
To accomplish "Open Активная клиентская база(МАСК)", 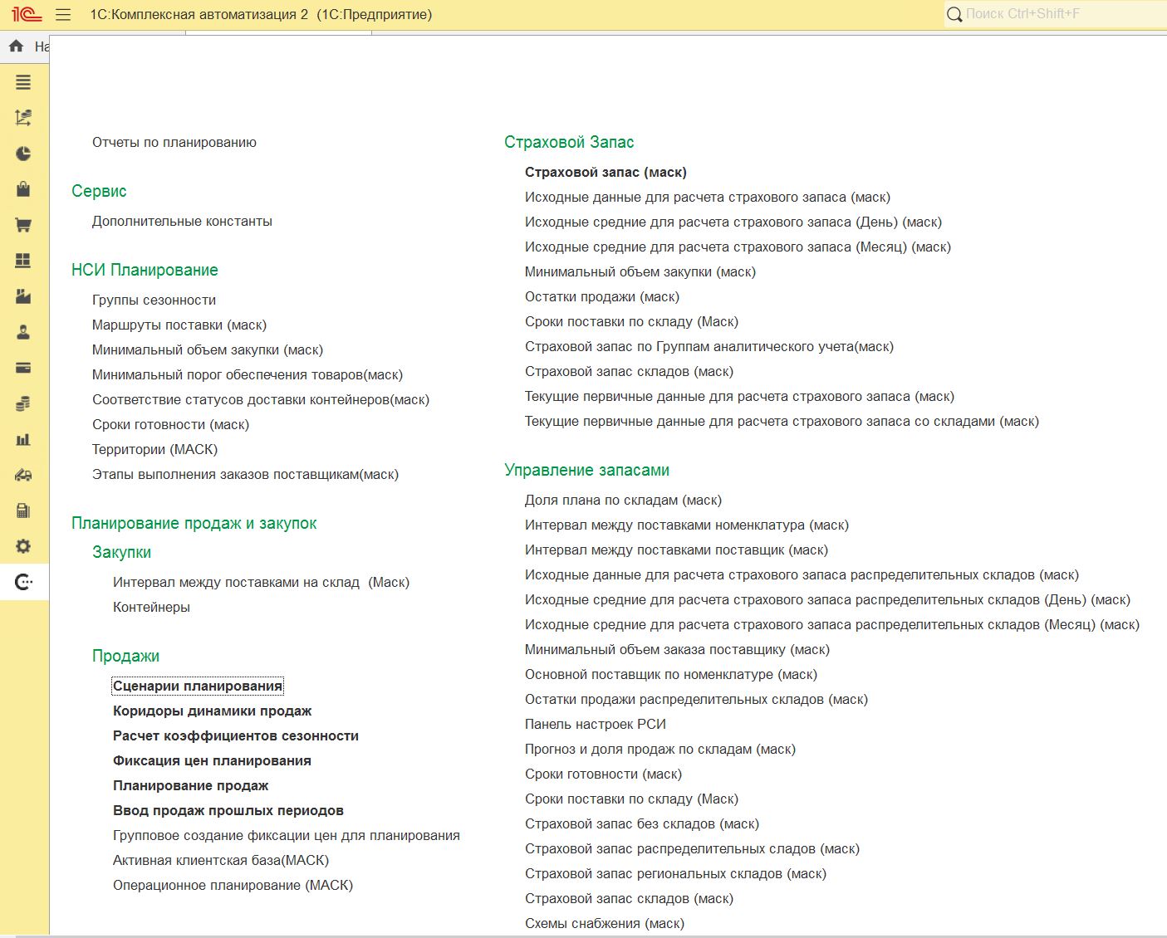I will click(221, 861).
